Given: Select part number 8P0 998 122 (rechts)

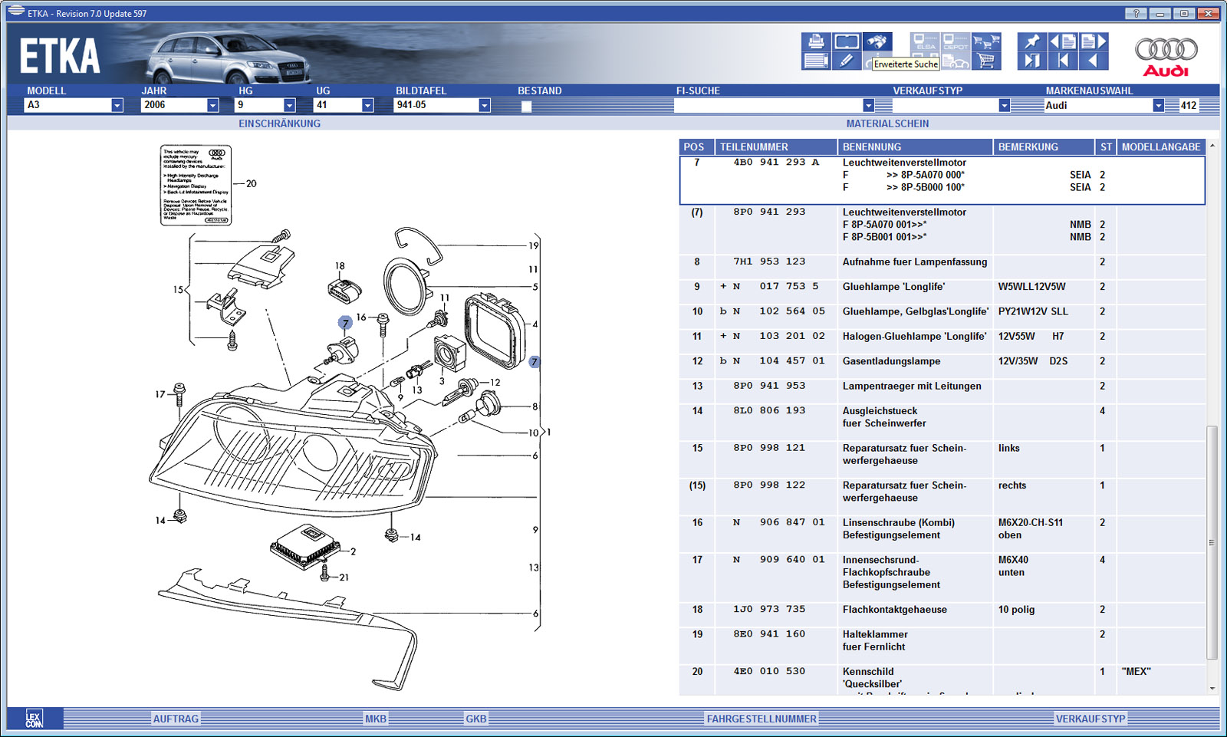Looking at the screenshot, I should [769, 485].
